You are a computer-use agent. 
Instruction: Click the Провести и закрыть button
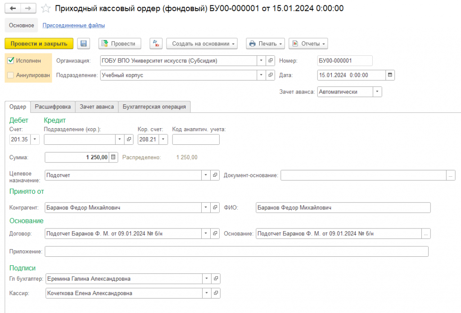point(39,44)
